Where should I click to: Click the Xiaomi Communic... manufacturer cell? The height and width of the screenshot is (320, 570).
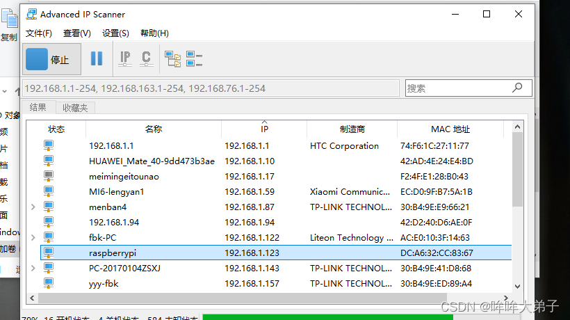point(350,191)
